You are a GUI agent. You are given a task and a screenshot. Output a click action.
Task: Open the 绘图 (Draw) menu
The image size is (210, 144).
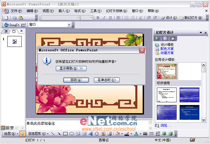tap(11, 134)
